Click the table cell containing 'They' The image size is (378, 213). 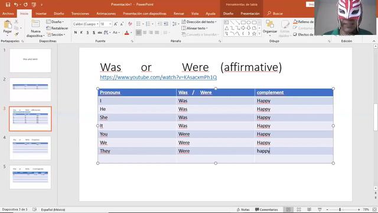pyautogui.click(x=137, y=151)
